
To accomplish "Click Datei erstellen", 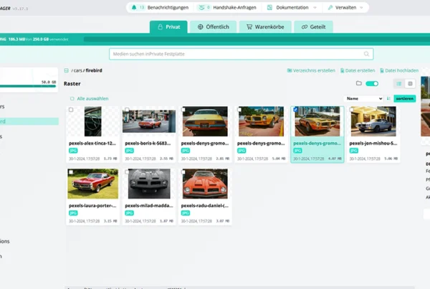I will pyautogui.click(x=358, y=70).
